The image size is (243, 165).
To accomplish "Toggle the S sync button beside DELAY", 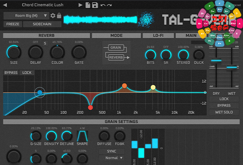I will pos(45,43).
